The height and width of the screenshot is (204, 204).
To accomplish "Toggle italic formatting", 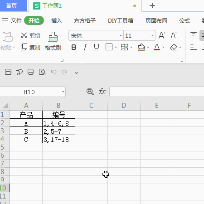I will pos(85,47).
